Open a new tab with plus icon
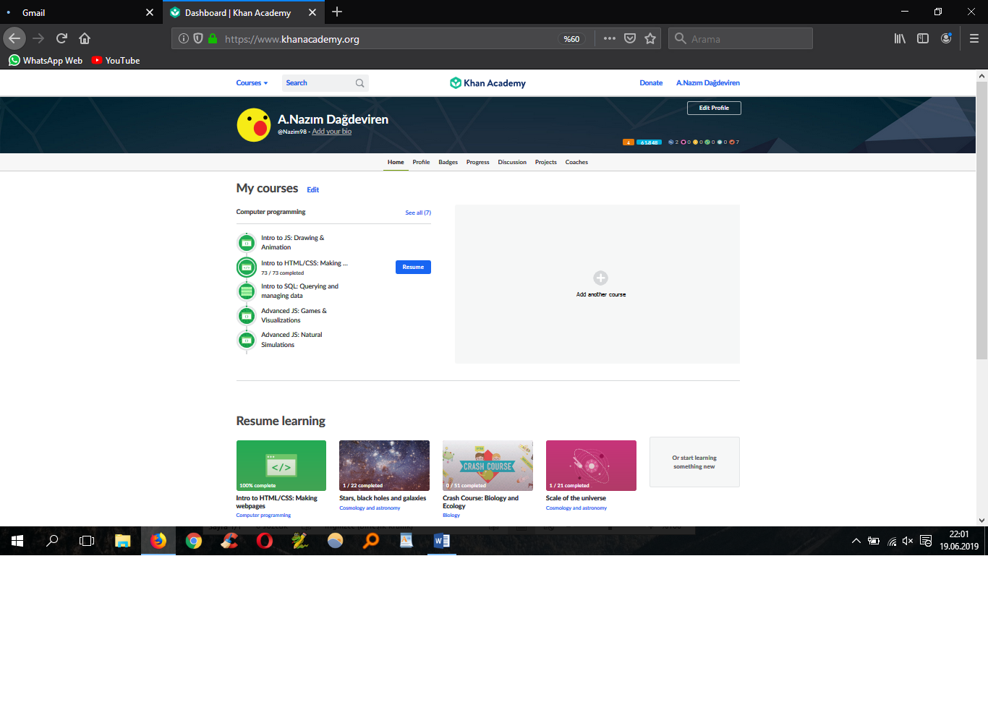This screenshot has width=988, height=710. [337, 12]
